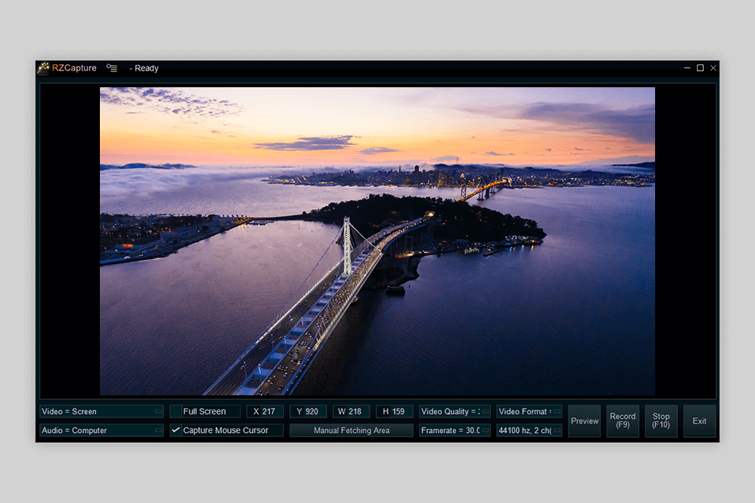Enable the Full Screen checkbox
Image resolution: width=755 pixels, height=503 pixels.
click(x=204, y=412)
